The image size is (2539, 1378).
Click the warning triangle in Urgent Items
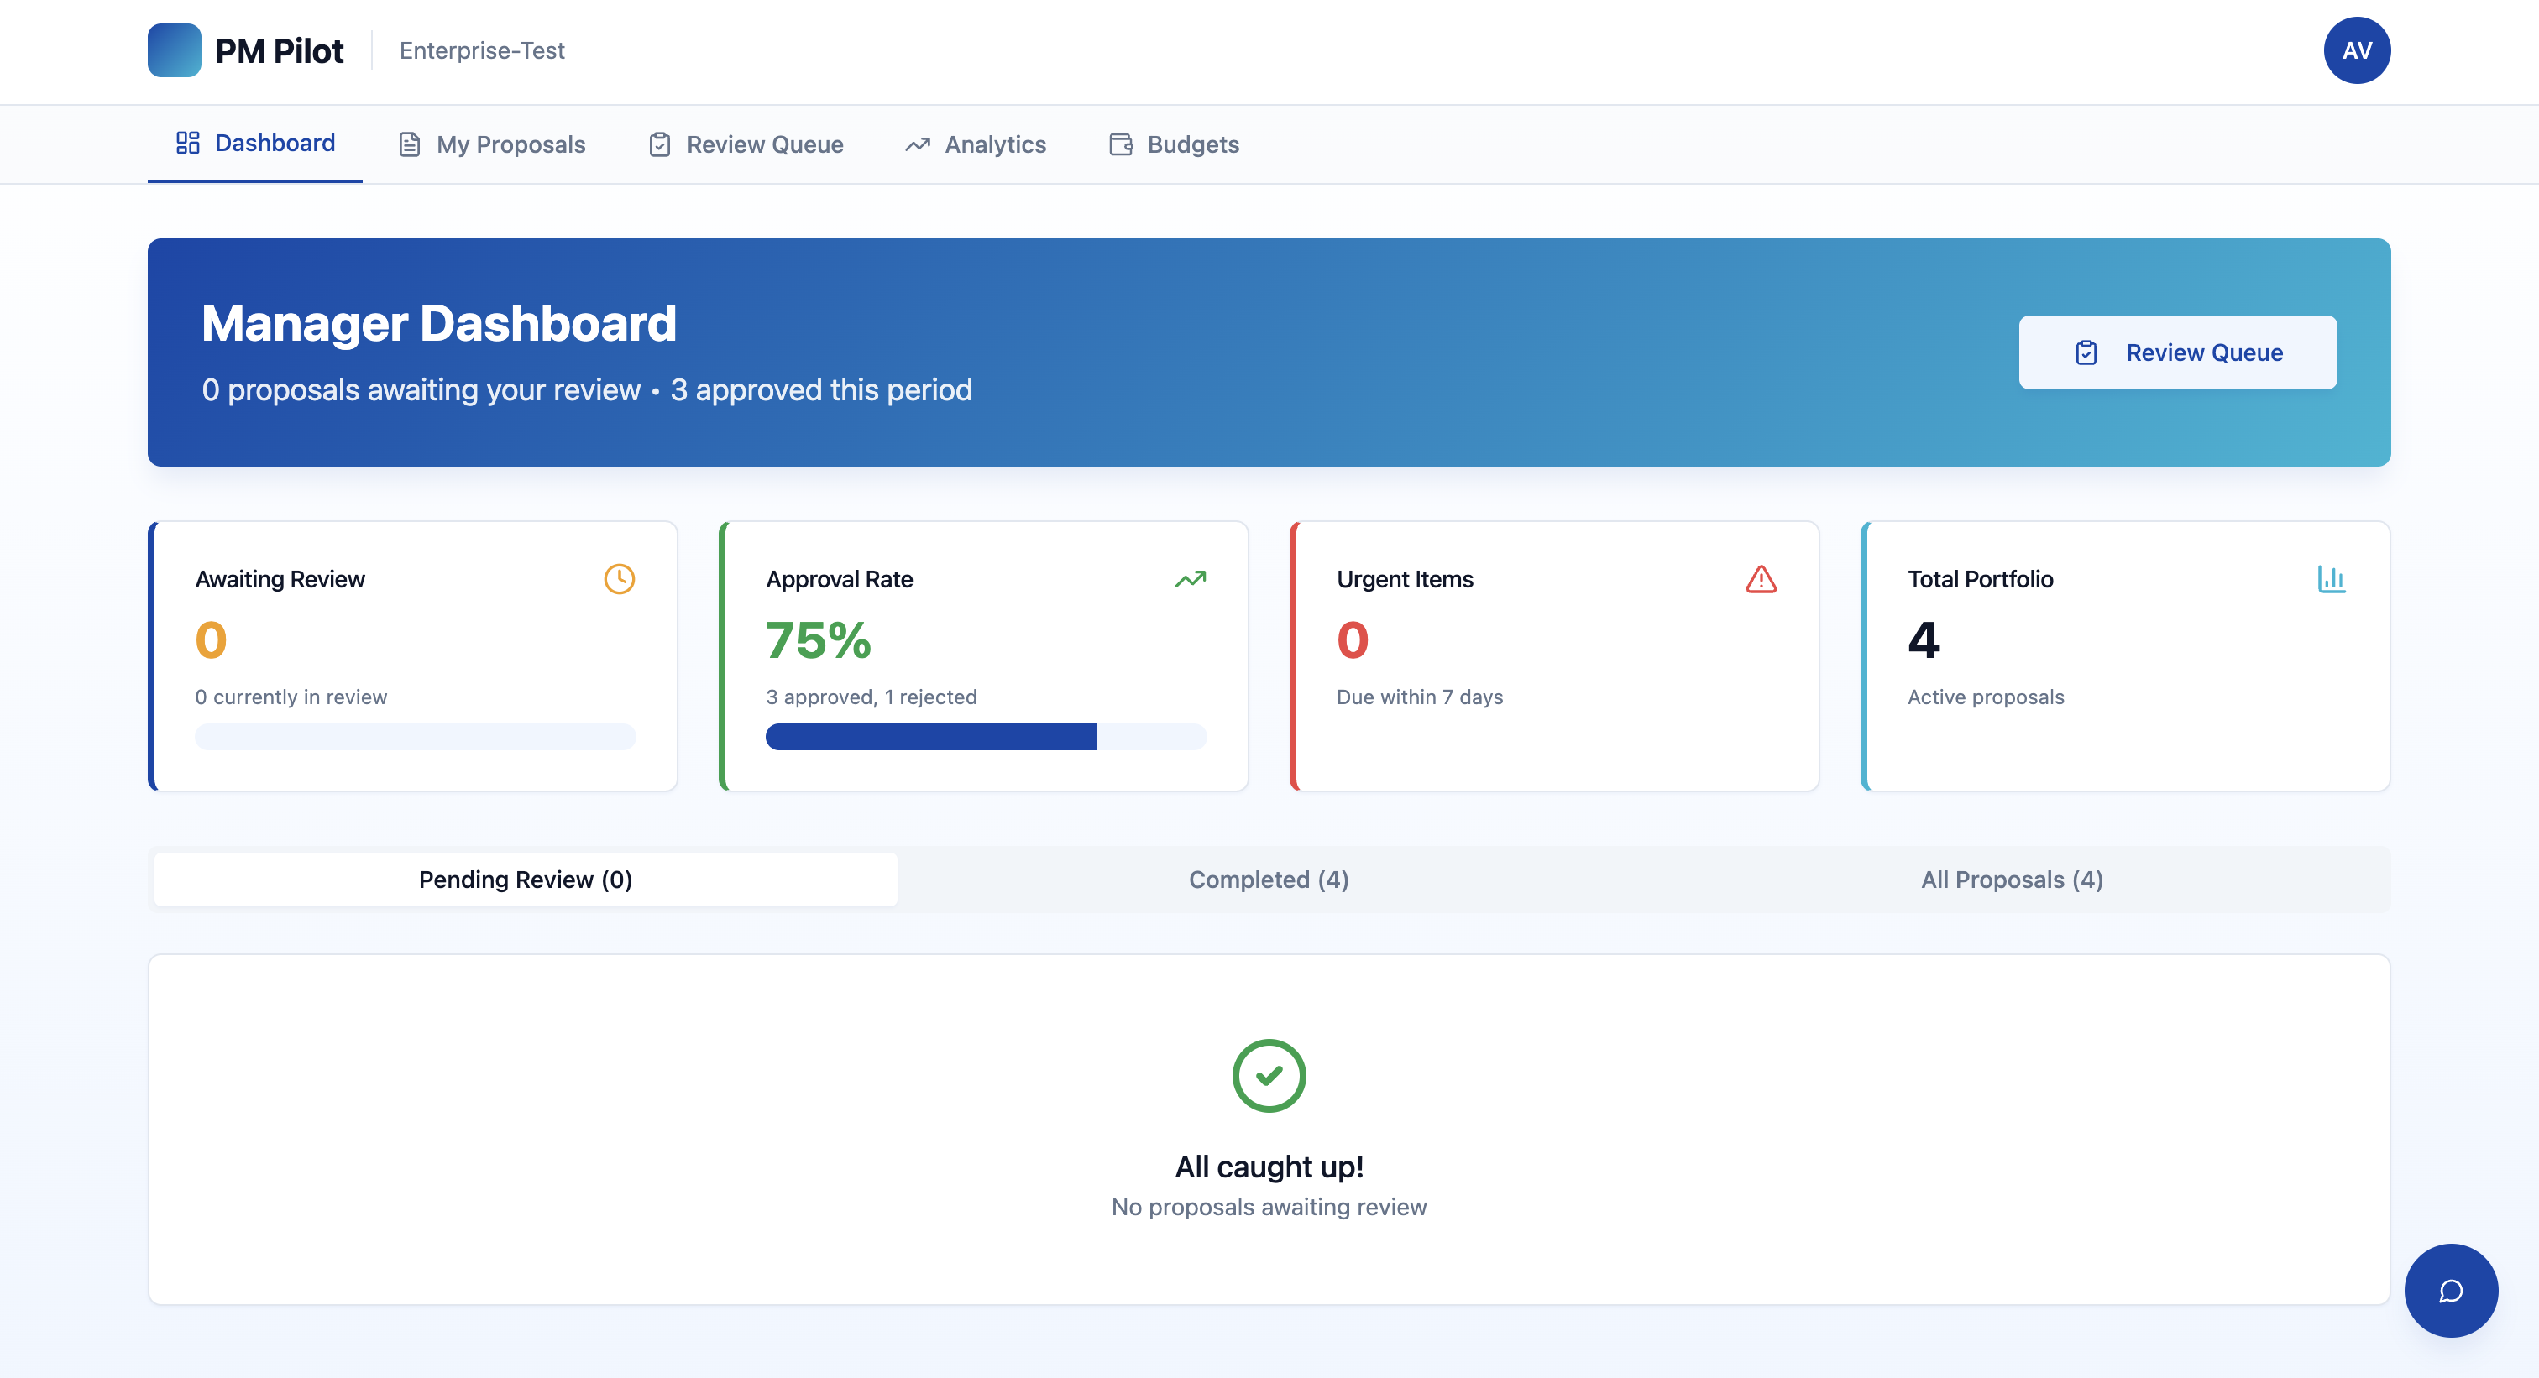[x=1761, y=579]
